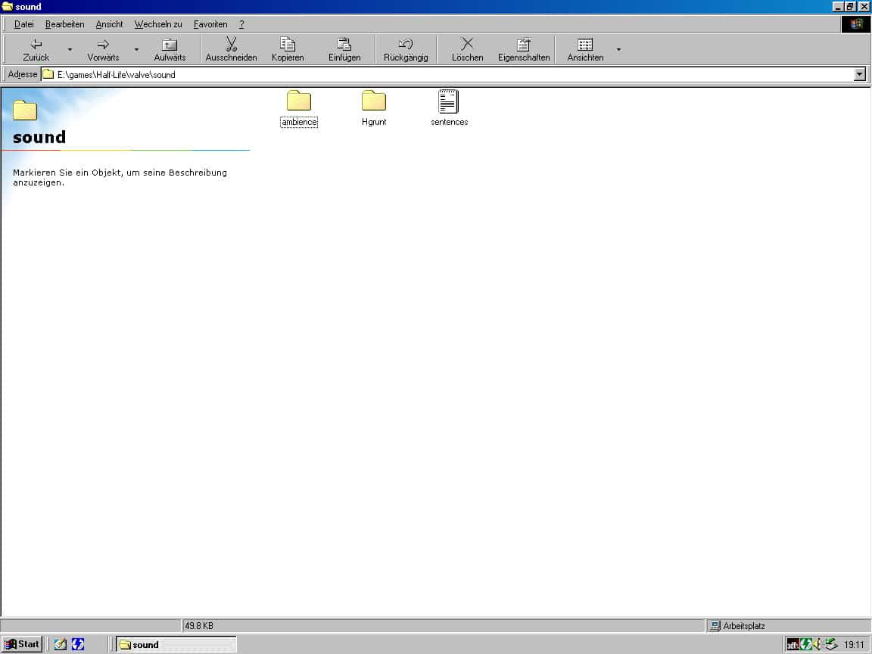Click the 49.8 KB status bar text

(x=198, y=626)
